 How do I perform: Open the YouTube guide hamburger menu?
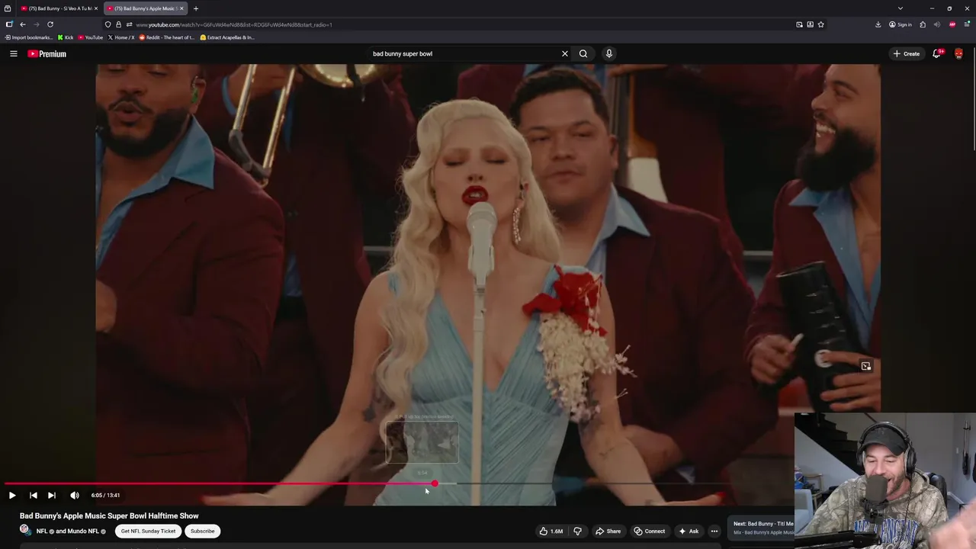(x=14, y=53)
